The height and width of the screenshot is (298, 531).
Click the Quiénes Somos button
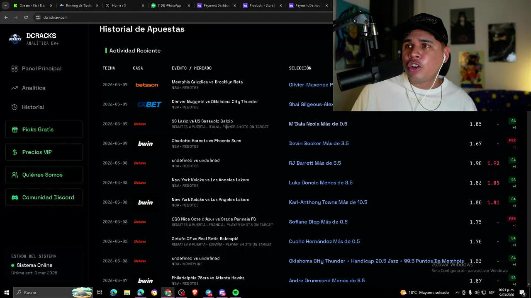(x=44, y=175)
